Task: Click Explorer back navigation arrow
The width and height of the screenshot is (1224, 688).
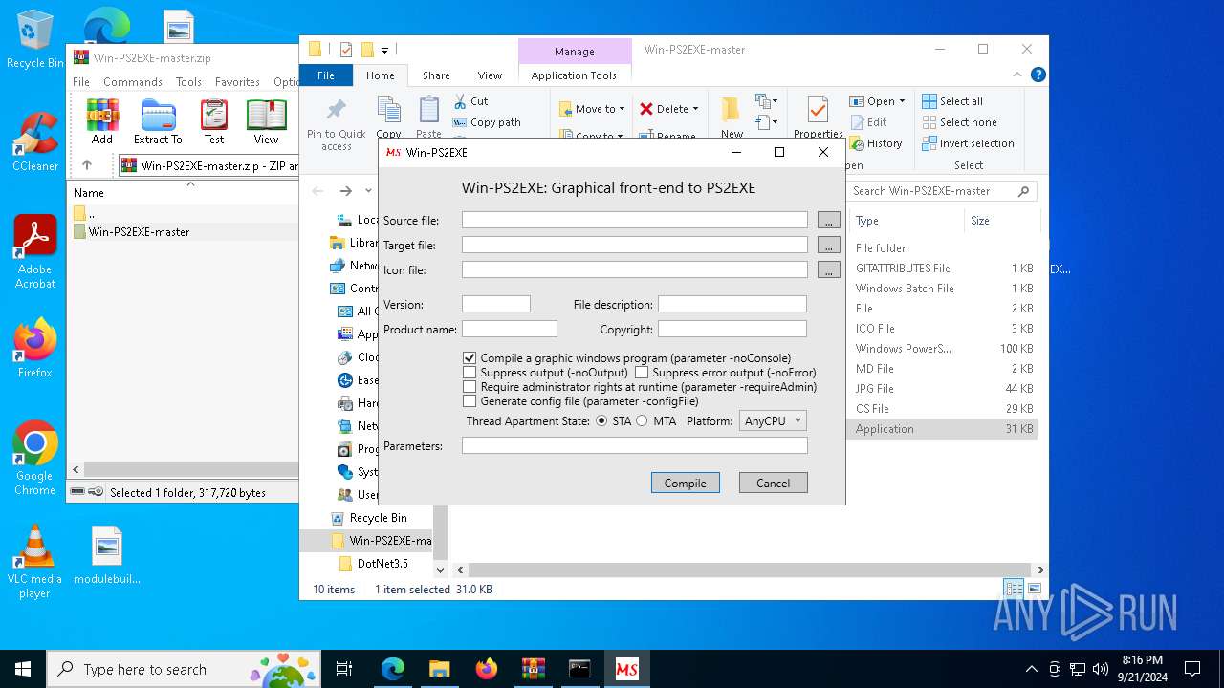Action: pos(317,191)
